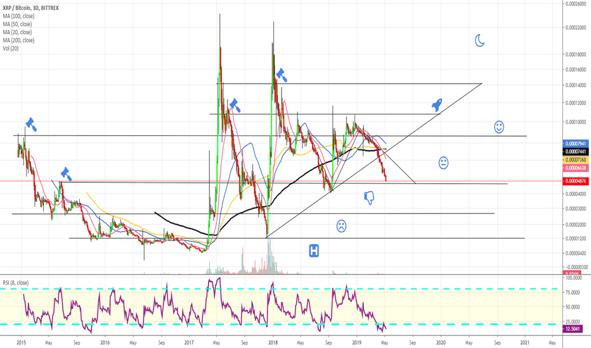
Task: Click the 0.00026000 price axis label
Action: (576, 4)
